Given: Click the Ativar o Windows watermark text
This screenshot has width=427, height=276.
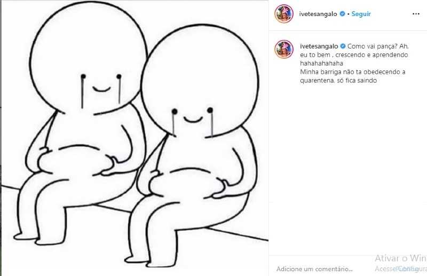Looking at the screenshot, I should pyautogui.click(x=401, y=258).
